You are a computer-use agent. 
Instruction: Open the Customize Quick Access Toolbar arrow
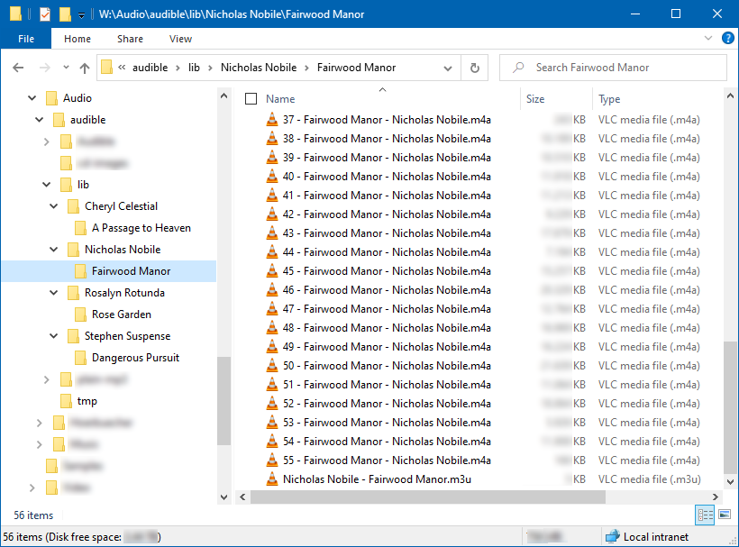click(x=81, y=15)
